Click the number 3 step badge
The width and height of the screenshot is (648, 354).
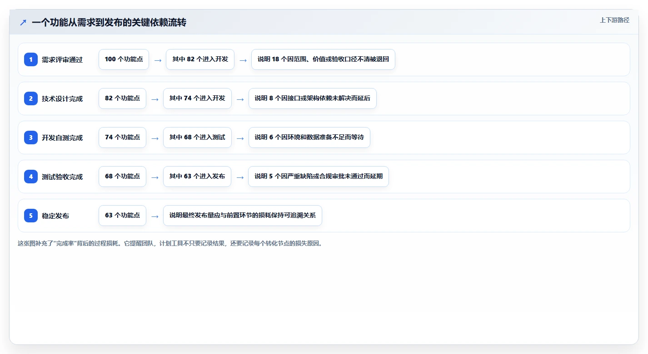point(31,138)
